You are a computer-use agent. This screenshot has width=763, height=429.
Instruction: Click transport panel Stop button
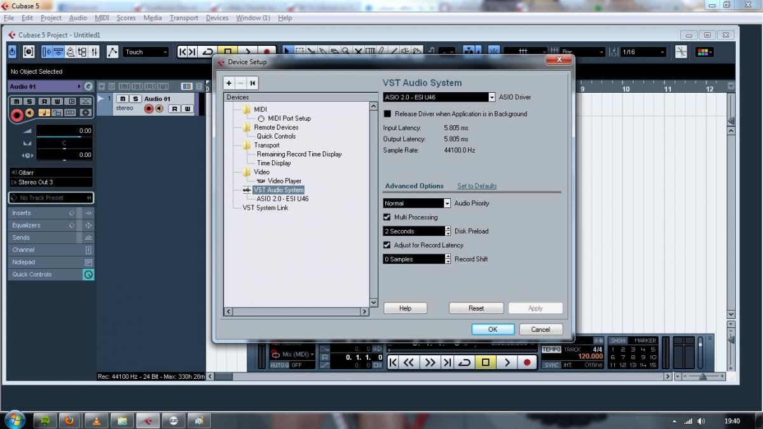pos(485,362)
